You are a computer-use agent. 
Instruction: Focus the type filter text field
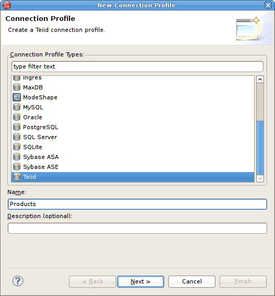(137, 66)
